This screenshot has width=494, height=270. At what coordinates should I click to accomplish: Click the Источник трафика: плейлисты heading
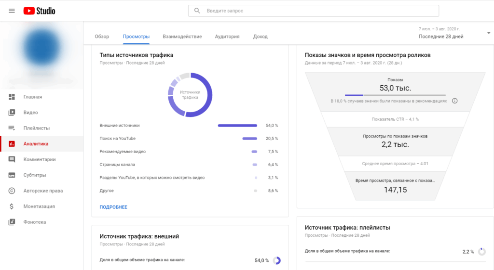point(347,228)
